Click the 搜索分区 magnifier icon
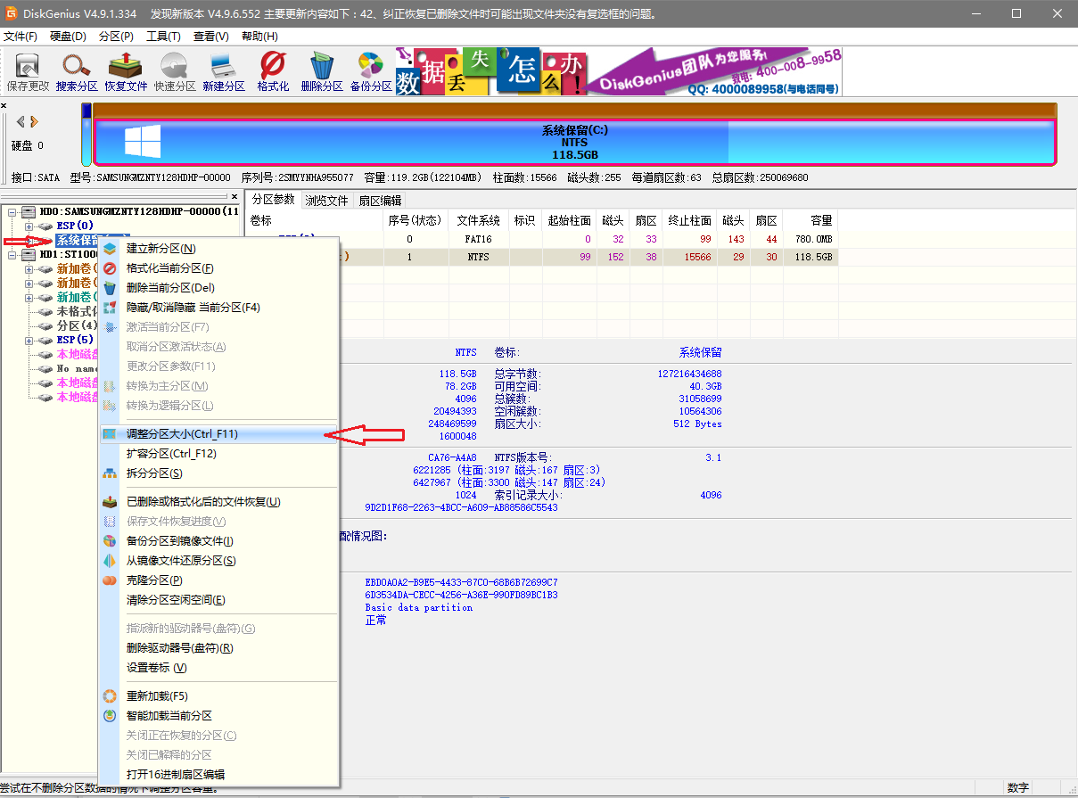Viewport: 1078px width, 798px height. [x=77, y=71]
